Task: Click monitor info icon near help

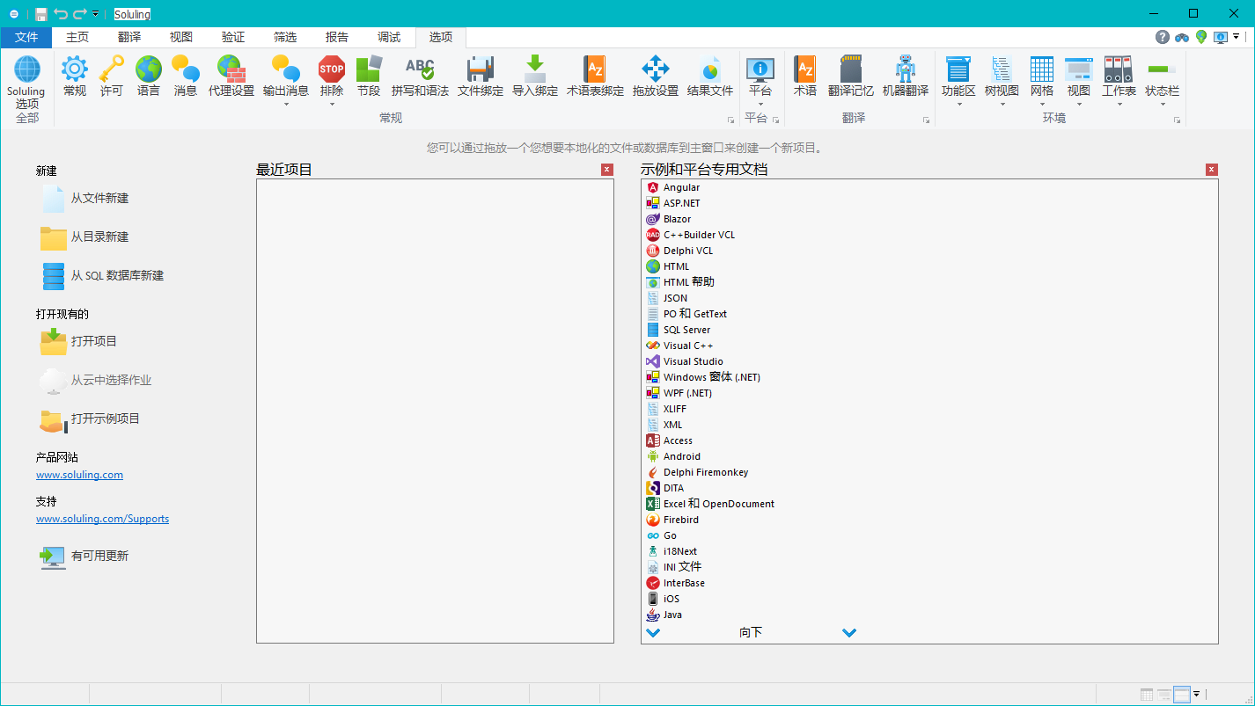Action: click(1221, 37)
